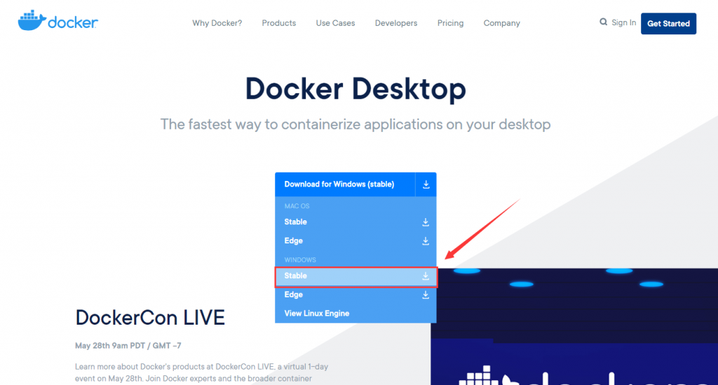Image resolution: width=718 pixels, height=385 pixels.
Task: Open the Products menu
Action: pos(279,23)
